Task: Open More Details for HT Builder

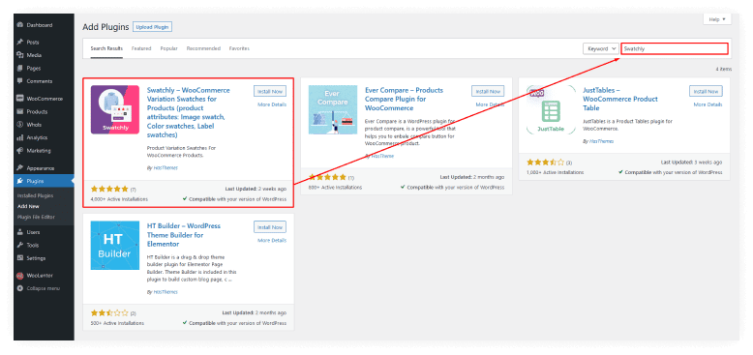Action: coord(272,240)
